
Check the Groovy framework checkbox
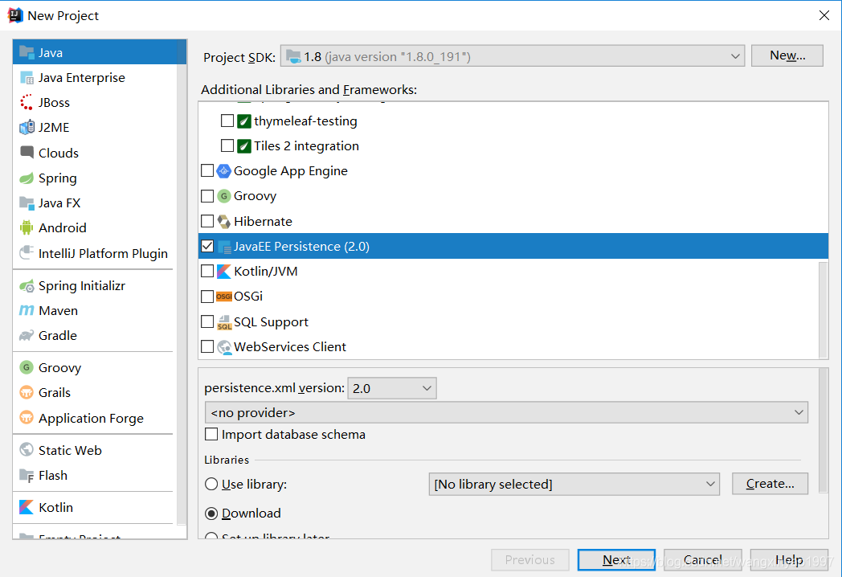point(207,196)
